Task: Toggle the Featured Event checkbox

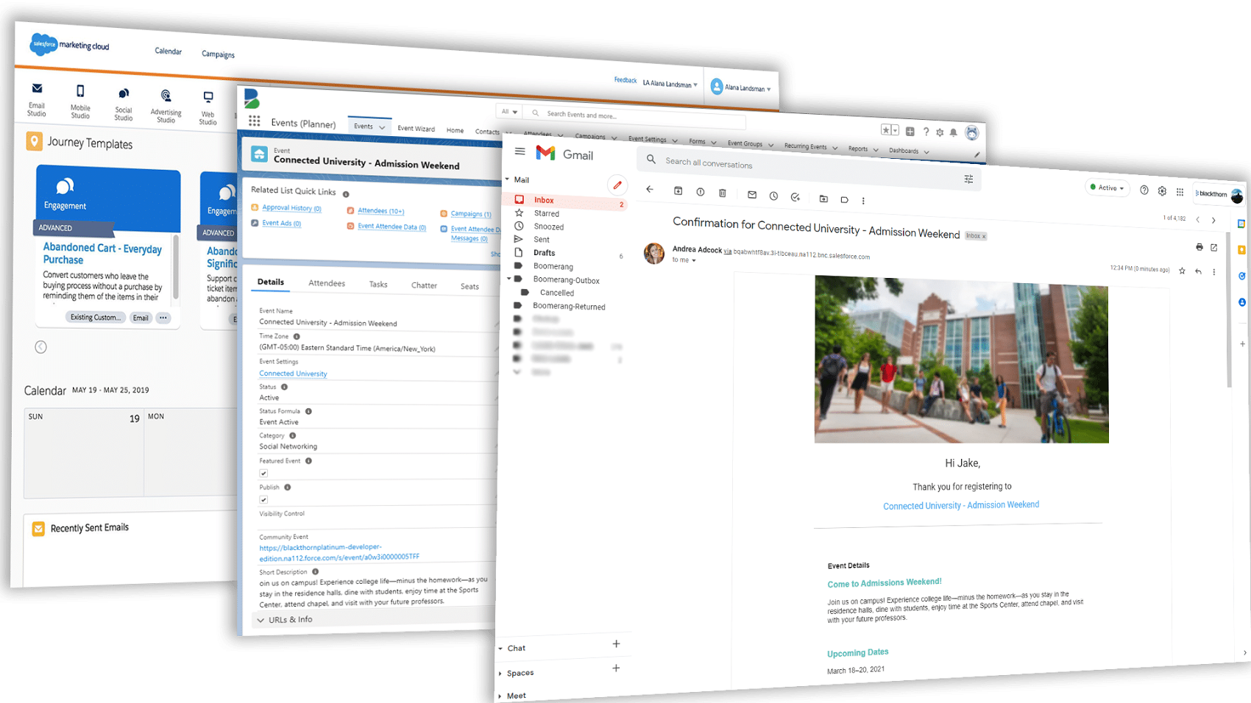Action: [263, 473]
